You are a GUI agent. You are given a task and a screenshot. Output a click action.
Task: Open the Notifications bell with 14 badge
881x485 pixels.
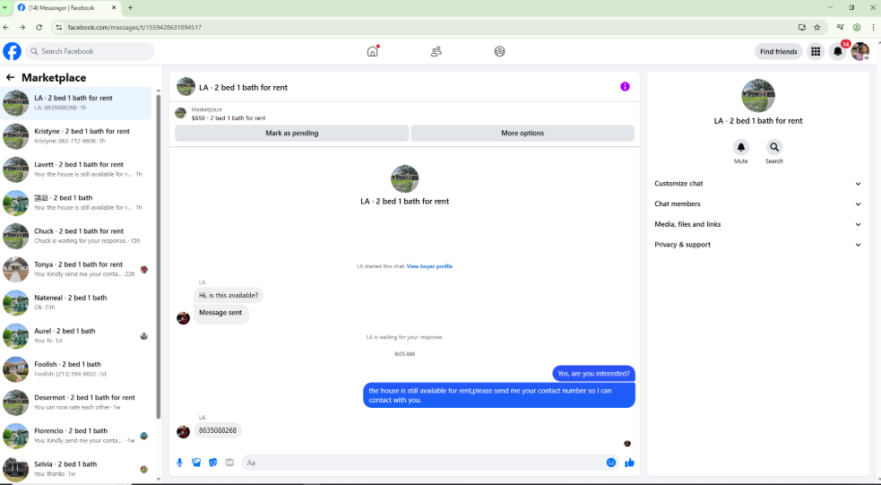click(x=838, y=51)
